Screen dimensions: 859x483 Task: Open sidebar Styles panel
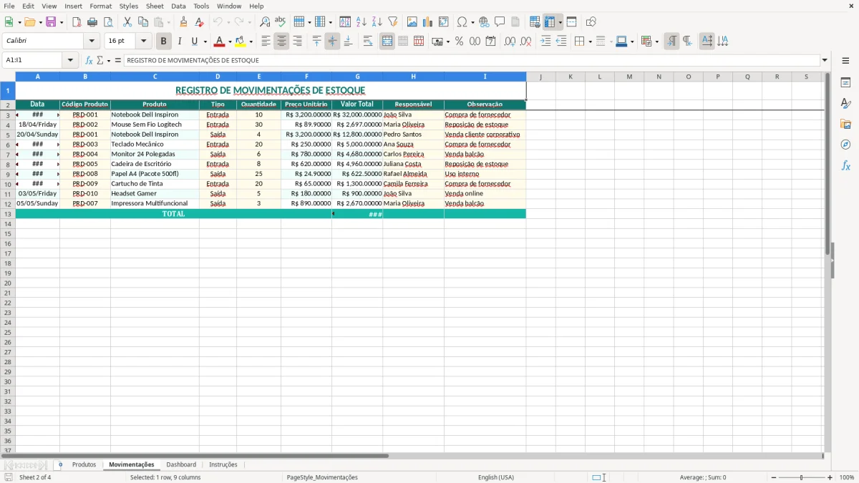(x=845, y=103)
